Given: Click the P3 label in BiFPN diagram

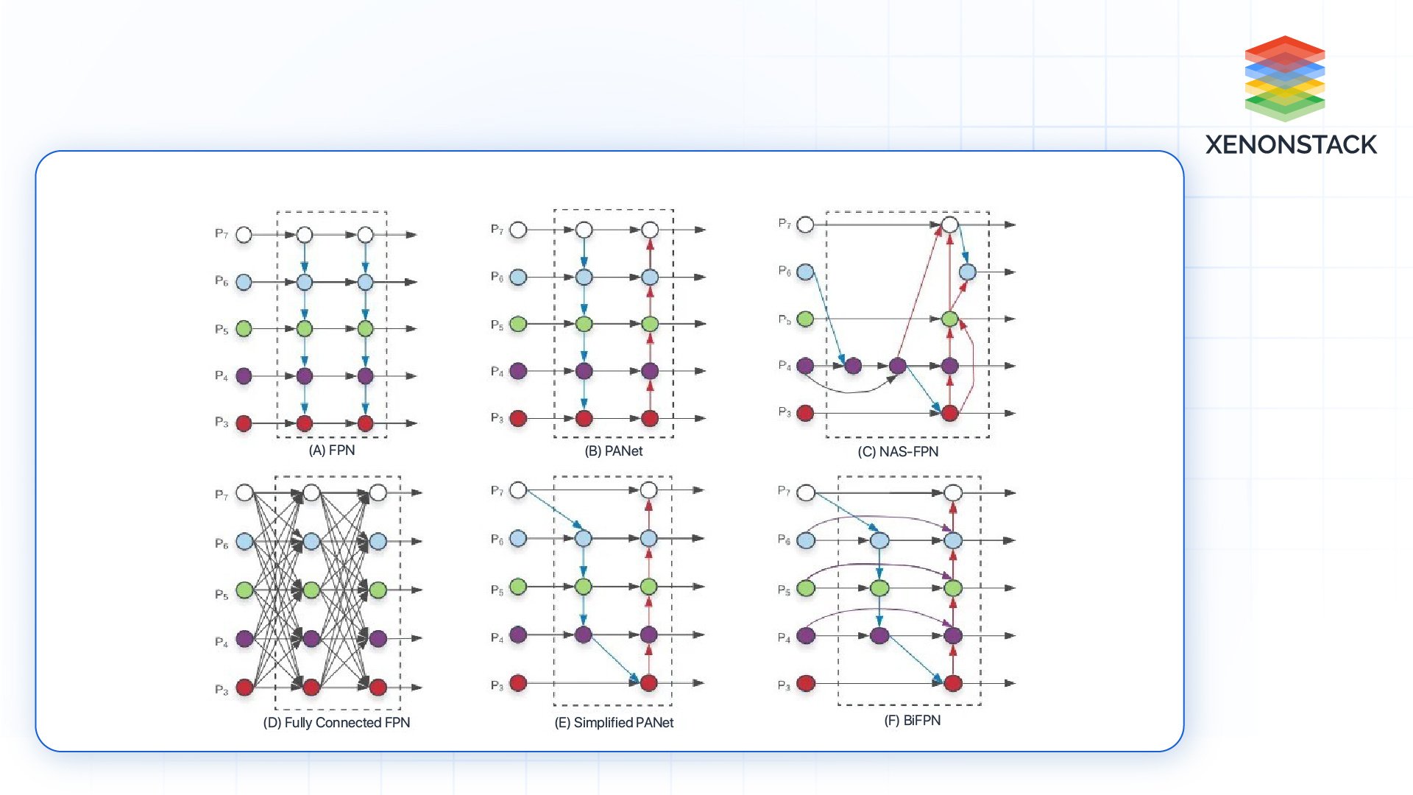Looking at the screenshot, I should point(785,685).
